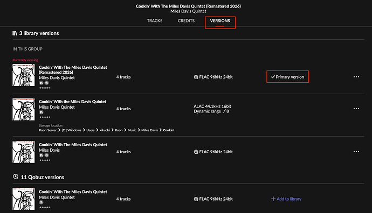Click the Qobuz icon beside 11 Qobuz versions
This screenshot has width=372, height=213.
pyautogui.click(x=16, y=177)
